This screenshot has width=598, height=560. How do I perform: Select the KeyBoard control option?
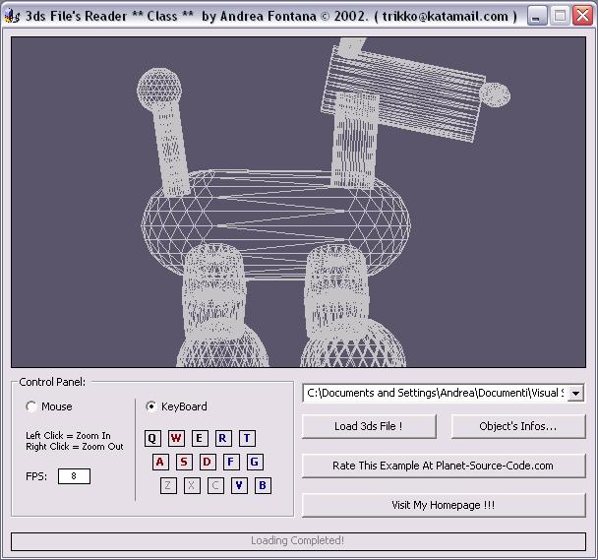point(151,406)
